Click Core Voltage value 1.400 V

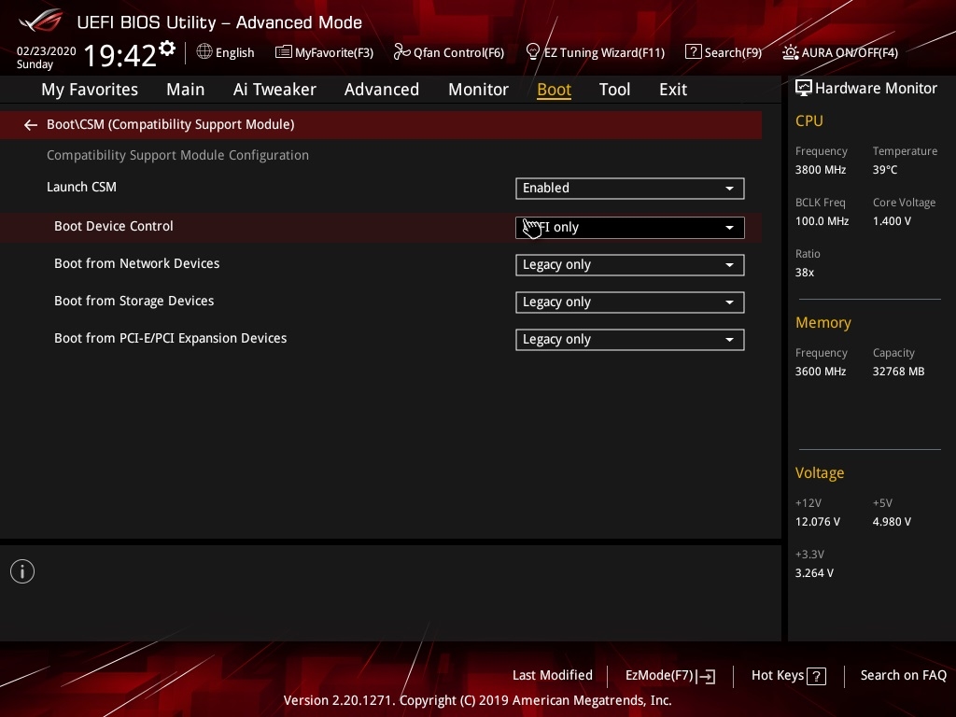tap(892, 221)
